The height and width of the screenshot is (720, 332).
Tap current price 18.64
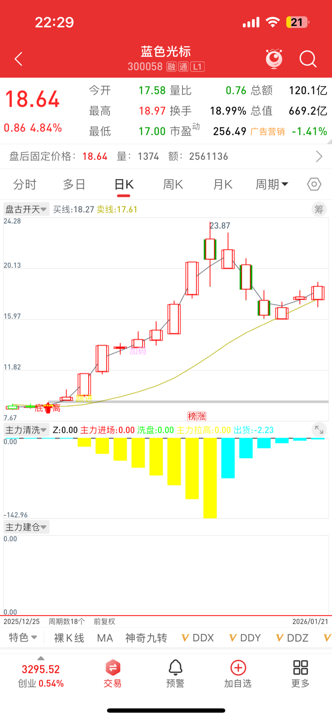click(32, 99)
